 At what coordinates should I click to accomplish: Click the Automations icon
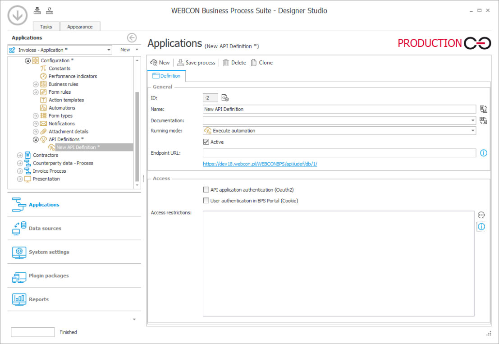coord(43,108)
